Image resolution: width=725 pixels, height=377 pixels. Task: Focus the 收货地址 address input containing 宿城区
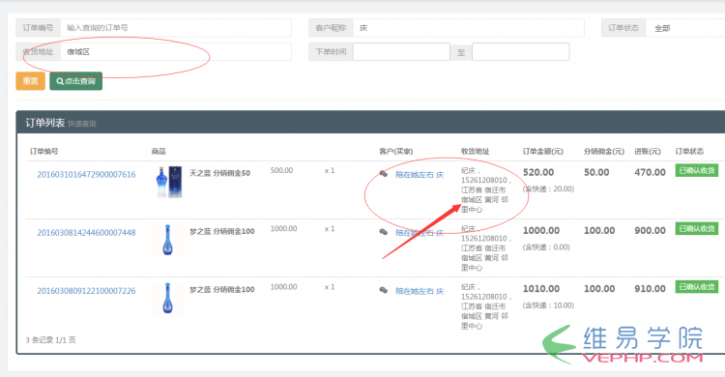click(x=176, y=52)
